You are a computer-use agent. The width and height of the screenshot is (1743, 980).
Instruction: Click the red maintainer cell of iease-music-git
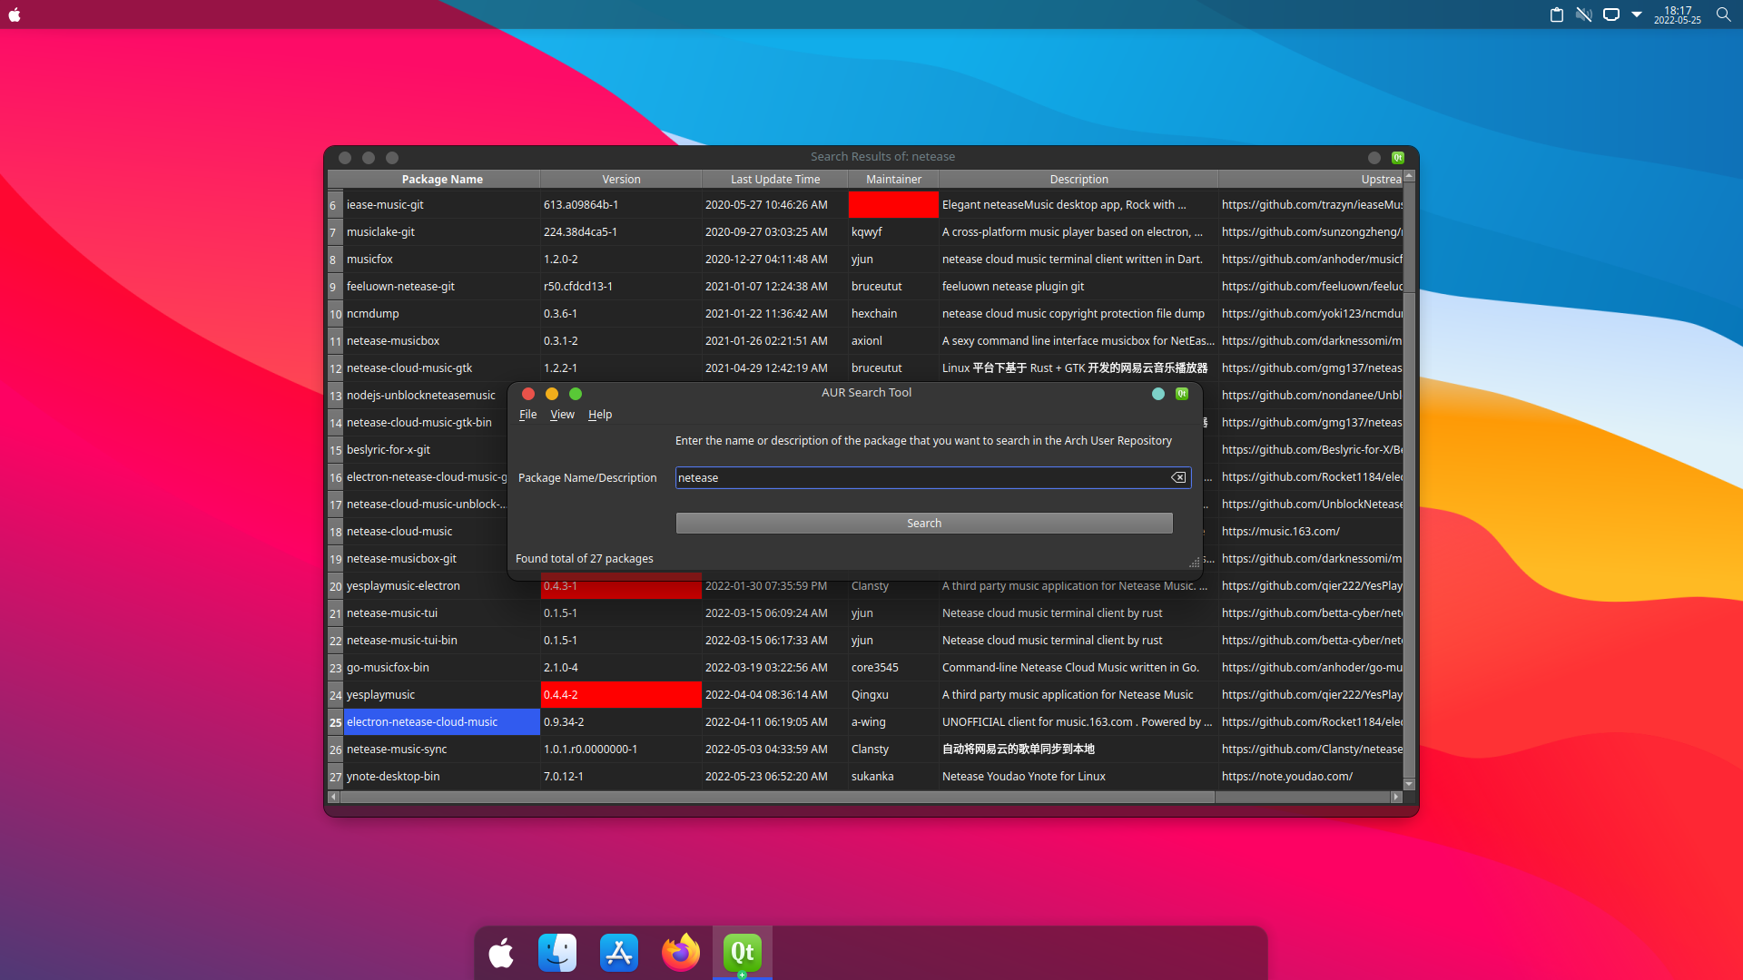tap(893, 205)
